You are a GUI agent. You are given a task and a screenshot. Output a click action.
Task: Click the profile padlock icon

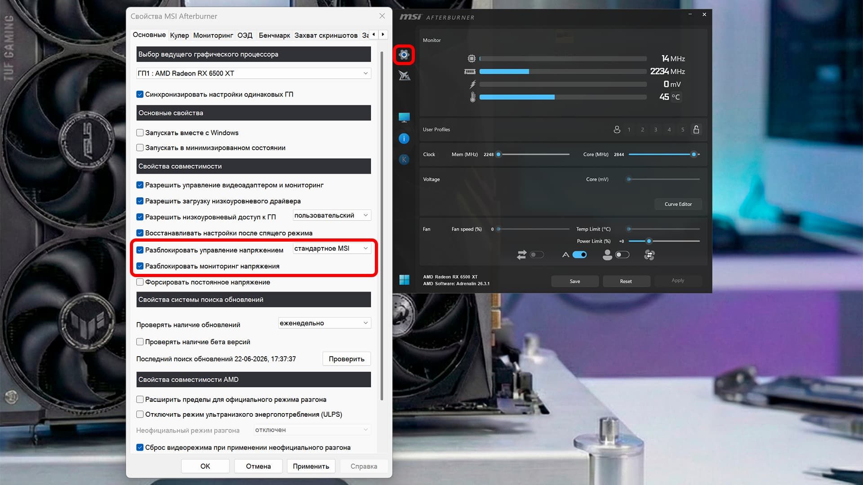point(696,129)
